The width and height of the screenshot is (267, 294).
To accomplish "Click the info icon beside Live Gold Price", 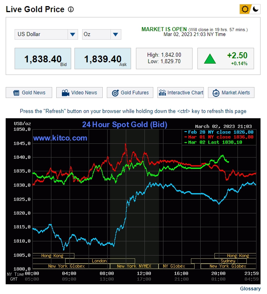I will (x=71, y=9).
